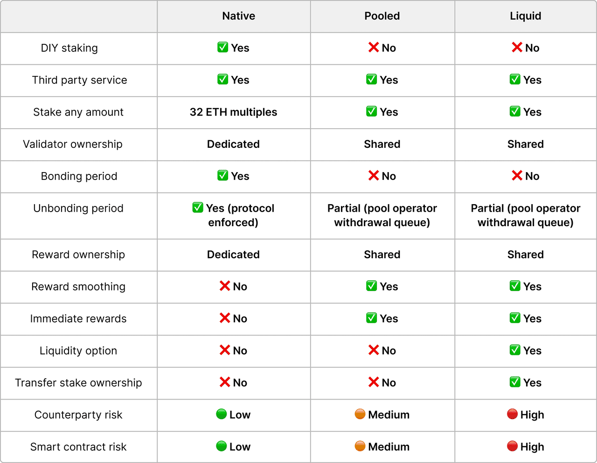597x463 pixels.
Task: Click green checkmark in Liquid Transfer stake ownership
Action: (x=515, y=382)
